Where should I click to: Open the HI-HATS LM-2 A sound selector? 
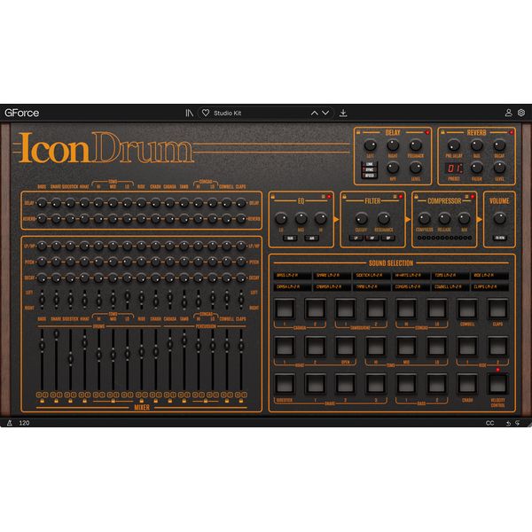tap(411, 276)
